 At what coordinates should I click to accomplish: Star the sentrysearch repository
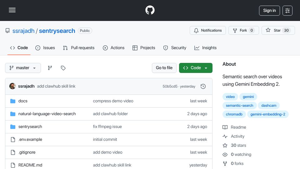(278, 30)
